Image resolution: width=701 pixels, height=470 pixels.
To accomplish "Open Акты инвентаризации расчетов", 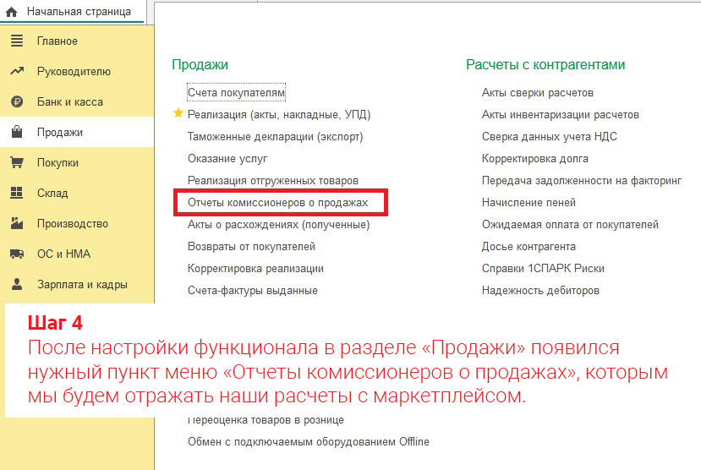I will [x=560, y=115].
